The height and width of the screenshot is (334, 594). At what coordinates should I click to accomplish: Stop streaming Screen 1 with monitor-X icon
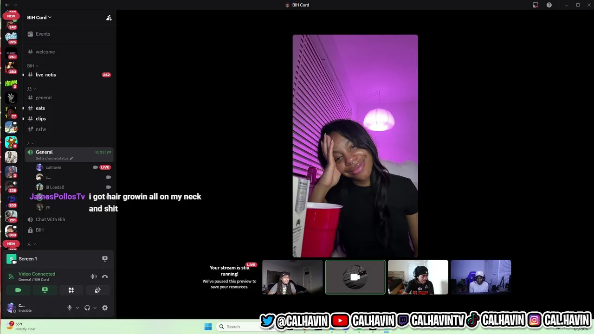[105, 259]
